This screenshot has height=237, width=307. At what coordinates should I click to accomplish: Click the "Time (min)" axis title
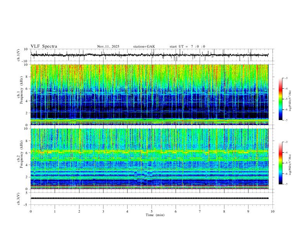[x=155, y=215]
